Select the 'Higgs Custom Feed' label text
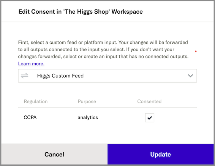Viewport: 215px width, 166px height. pyautogui.click(x=60, y=76)
